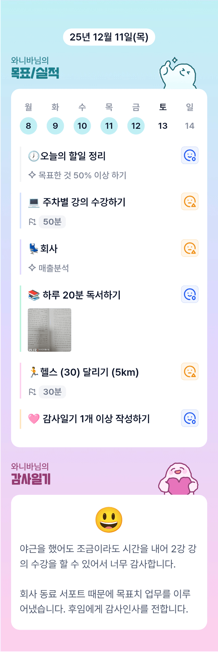Select Tuesday the 9th in week row

pyautogui.click(x=55, y=126)
